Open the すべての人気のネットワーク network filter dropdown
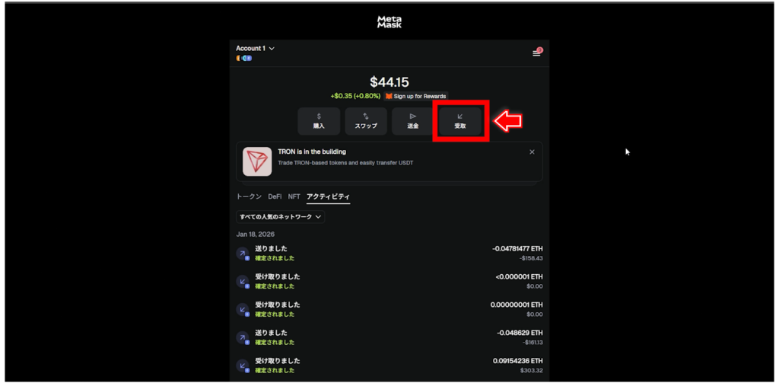779x383 pixels. 280,217
